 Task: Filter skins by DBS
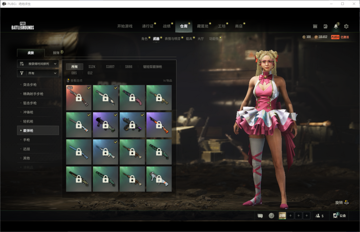(x=74, y=73)
